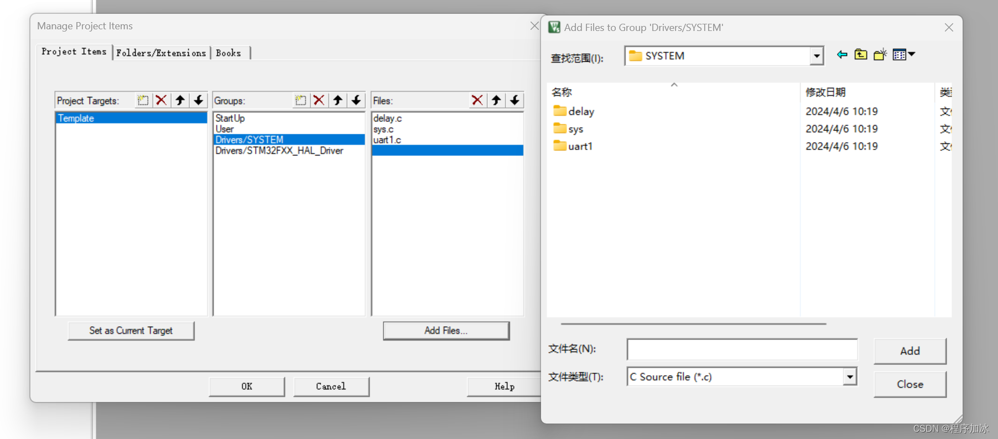Go up one folder level
The image size is (998, 439).
pyautogui.click(x=861, y=54)
